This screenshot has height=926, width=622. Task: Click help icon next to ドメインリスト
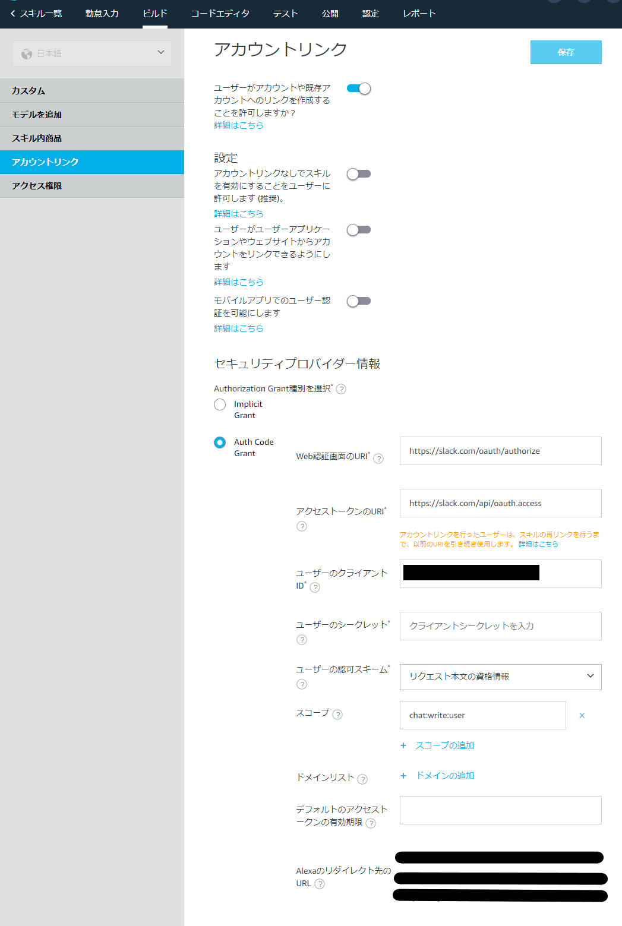tap(362, 779)
